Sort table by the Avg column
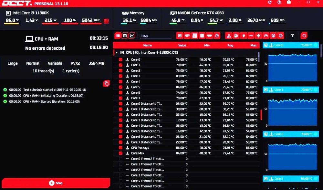The height and width of the screenshot is (190, 323). point(230,45)
